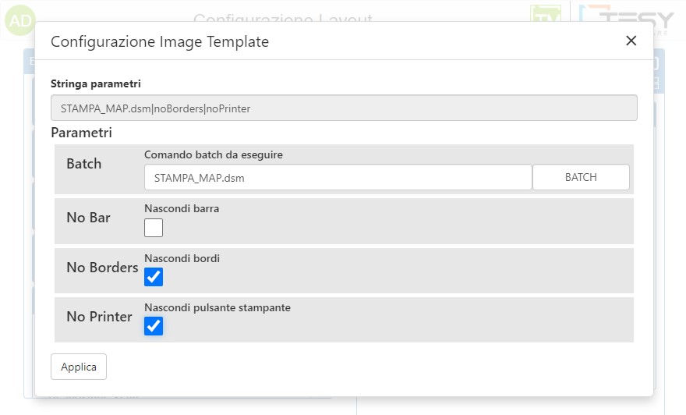Click the Comando batch da eseguire field
686x415 pixels.
point(338,177)
